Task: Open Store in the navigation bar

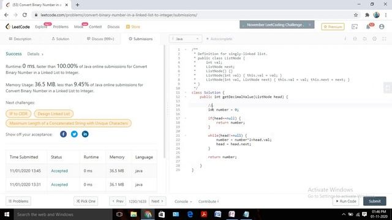Action: point(133,27)
